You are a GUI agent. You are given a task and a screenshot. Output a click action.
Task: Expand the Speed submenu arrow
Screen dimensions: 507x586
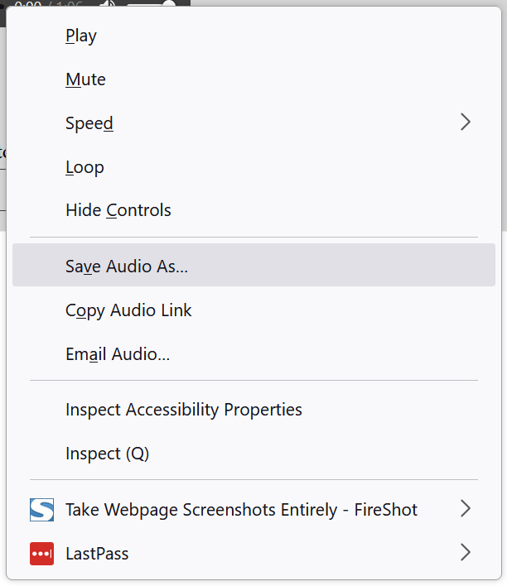point(465,122)
